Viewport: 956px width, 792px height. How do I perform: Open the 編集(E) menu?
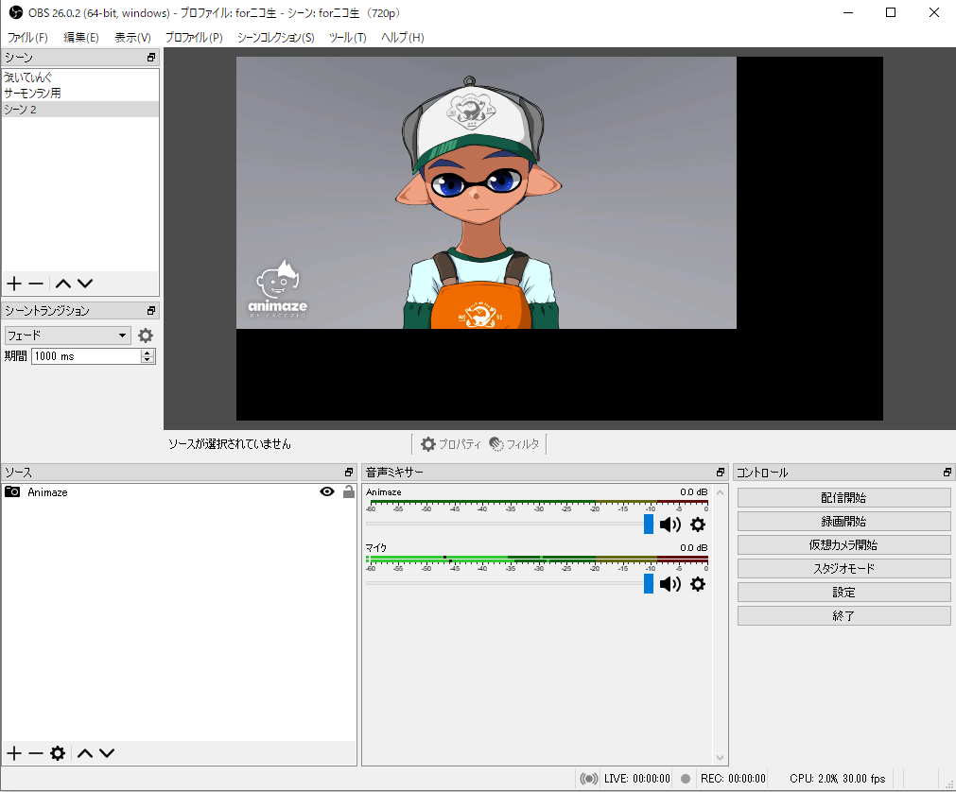81,37
